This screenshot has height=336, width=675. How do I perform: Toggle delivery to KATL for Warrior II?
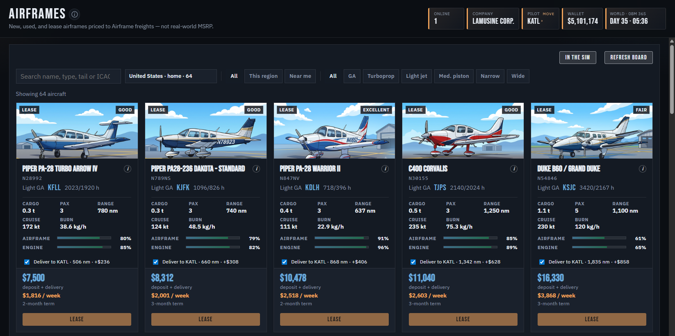[284, 262]
